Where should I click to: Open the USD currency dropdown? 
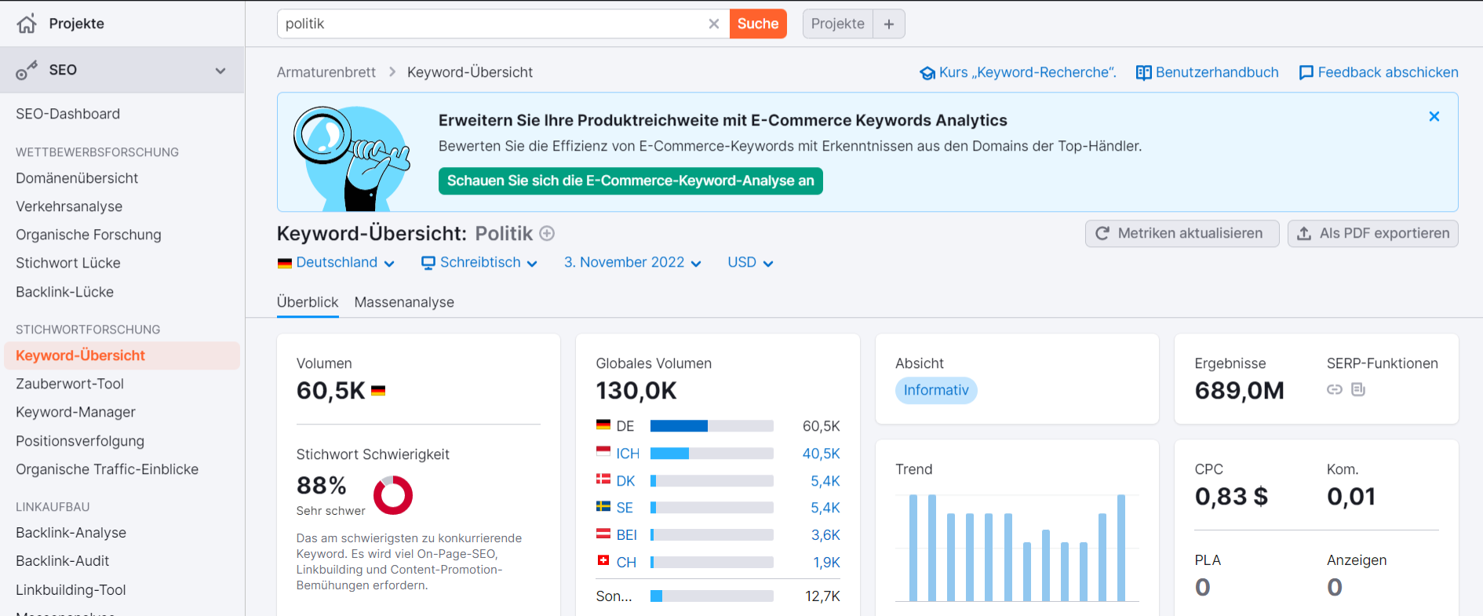pos(750,262)
